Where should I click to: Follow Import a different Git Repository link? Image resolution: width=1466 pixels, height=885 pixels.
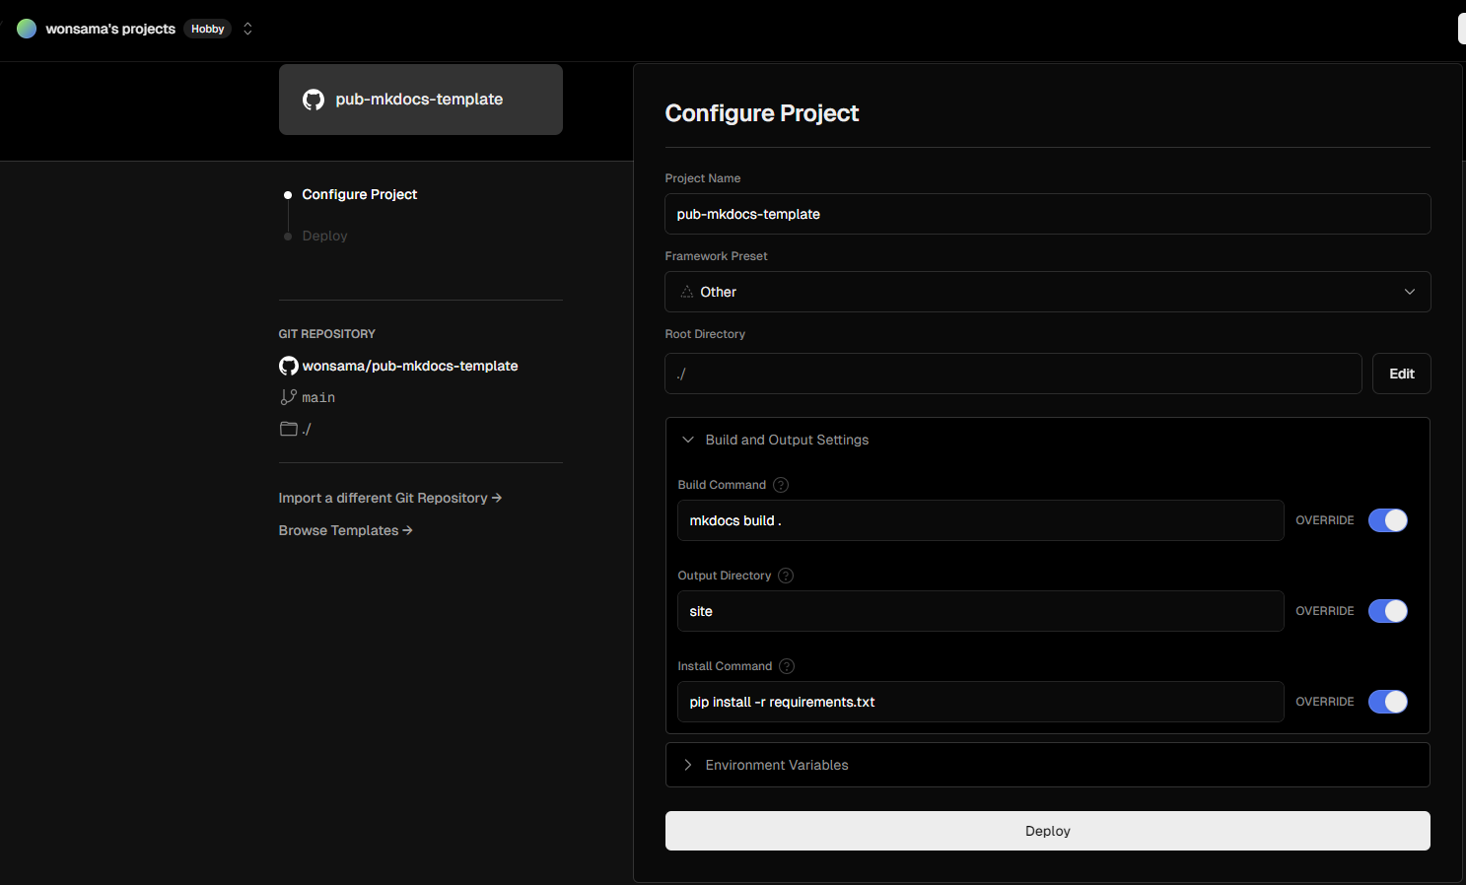point(390,498)
